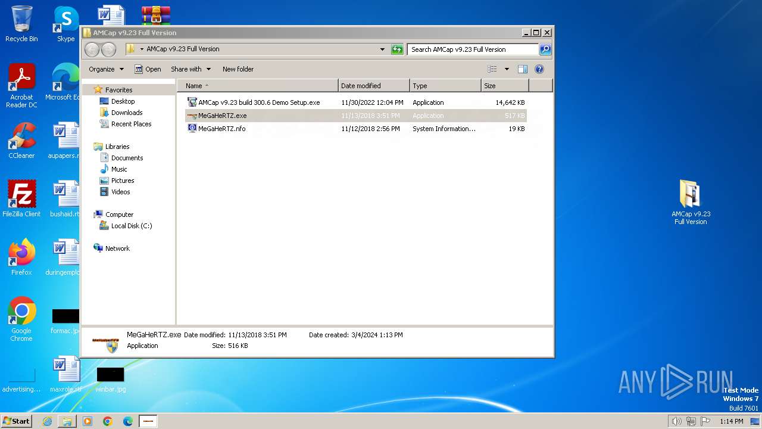
Task: Open Local Disk (C:)
Action: click(132, 226)
